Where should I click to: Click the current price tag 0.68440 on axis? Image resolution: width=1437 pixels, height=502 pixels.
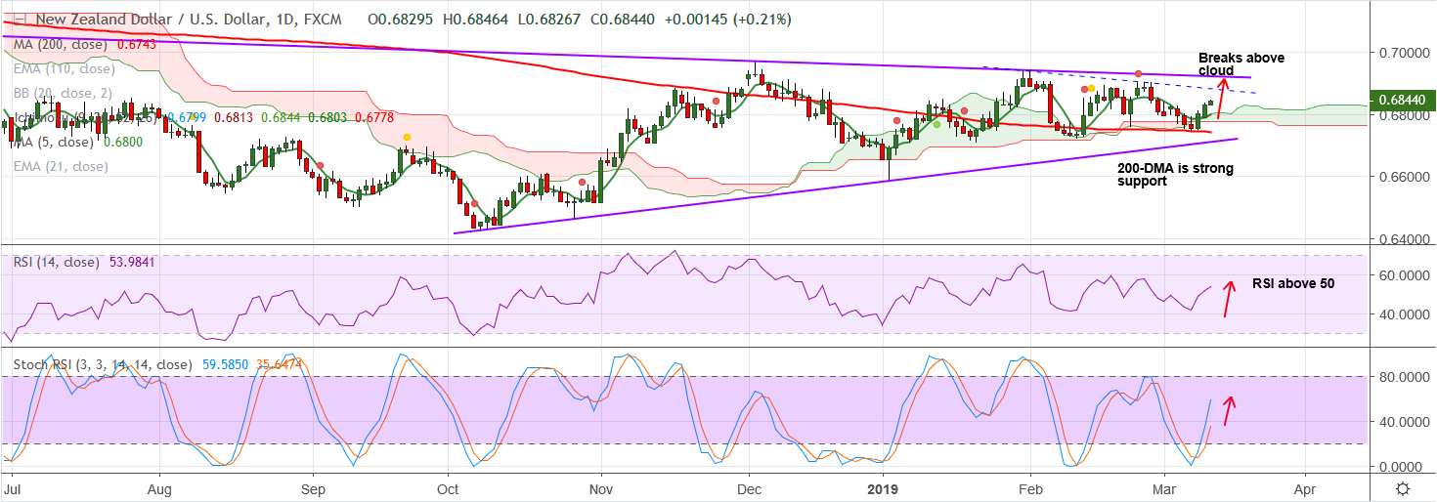(x=1404, y=100)
